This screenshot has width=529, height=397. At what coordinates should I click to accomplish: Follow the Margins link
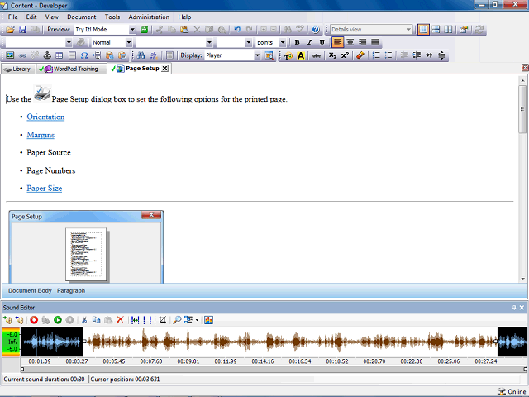tap(41, 135)
